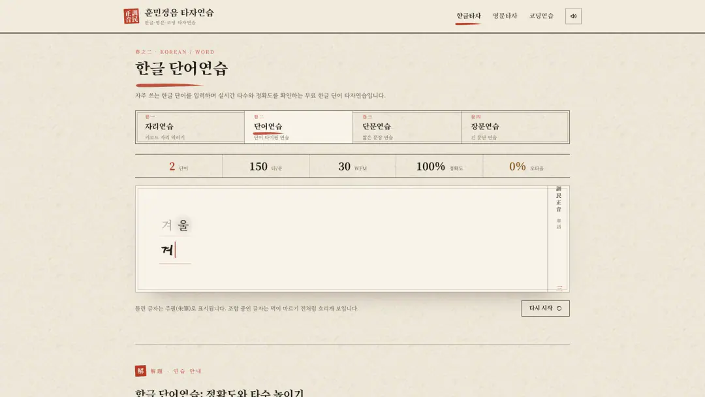Click the 한글 단어연습 page heading
The width and height of the screenshot is (705, 397).
click(181, 69)
